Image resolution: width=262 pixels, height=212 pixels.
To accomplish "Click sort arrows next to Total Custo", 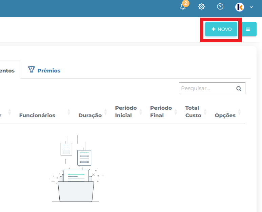I will (205, 112).
